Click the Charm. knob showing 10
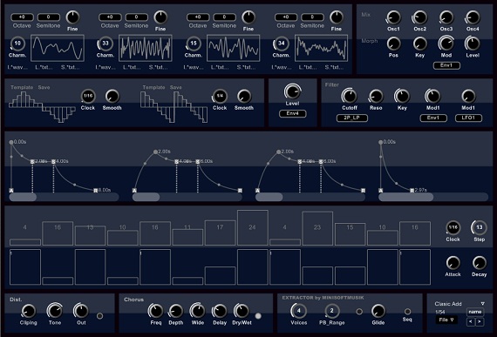497x337 pixels. point(17,44)
